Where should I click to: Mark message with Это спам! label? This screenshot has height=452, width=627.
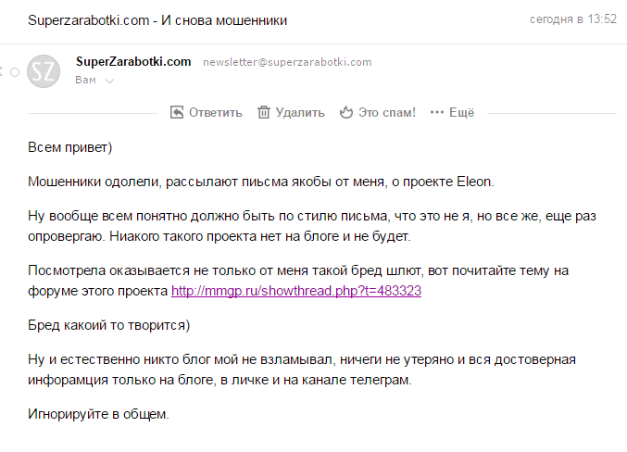[x=386, y=112]
